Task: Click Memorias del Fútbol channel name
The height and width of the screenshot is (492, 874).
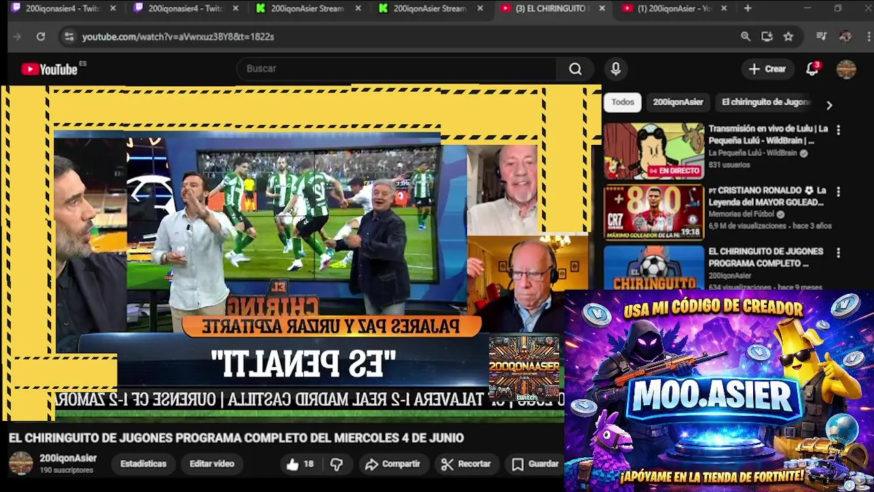Action: tap(741, 215)
